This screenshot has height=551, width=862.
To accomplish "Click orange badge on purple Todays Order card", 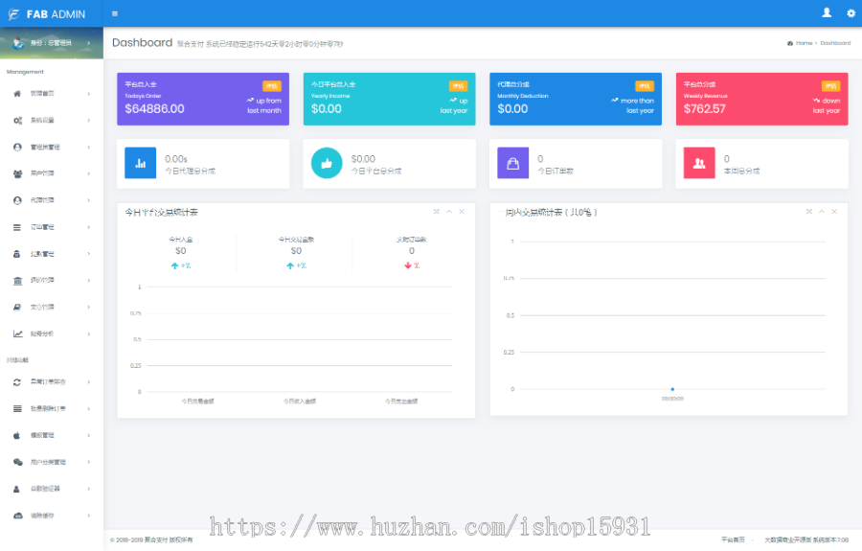I will [272, 86].
